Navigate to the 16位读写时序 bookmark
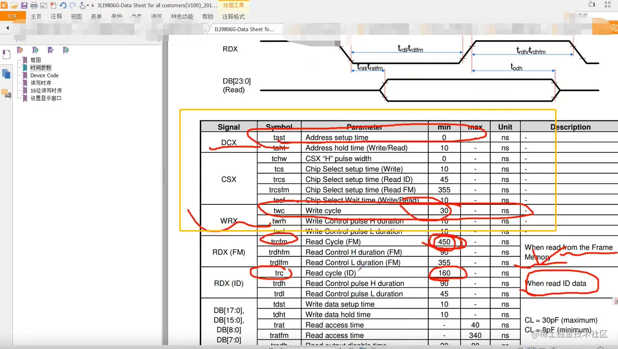Screen dimensions: 618x349 pos(46,91)
